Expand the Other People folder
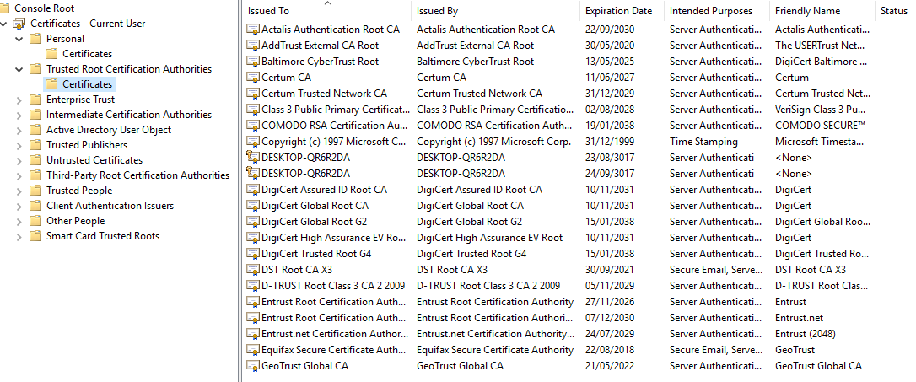916x382 pixels. click(19, 222)
